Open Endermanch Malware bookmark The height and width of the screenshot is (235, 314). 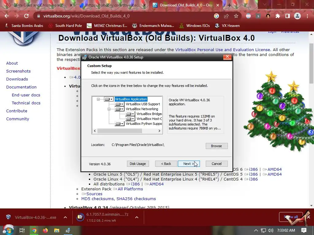click(x=153, y=26)
